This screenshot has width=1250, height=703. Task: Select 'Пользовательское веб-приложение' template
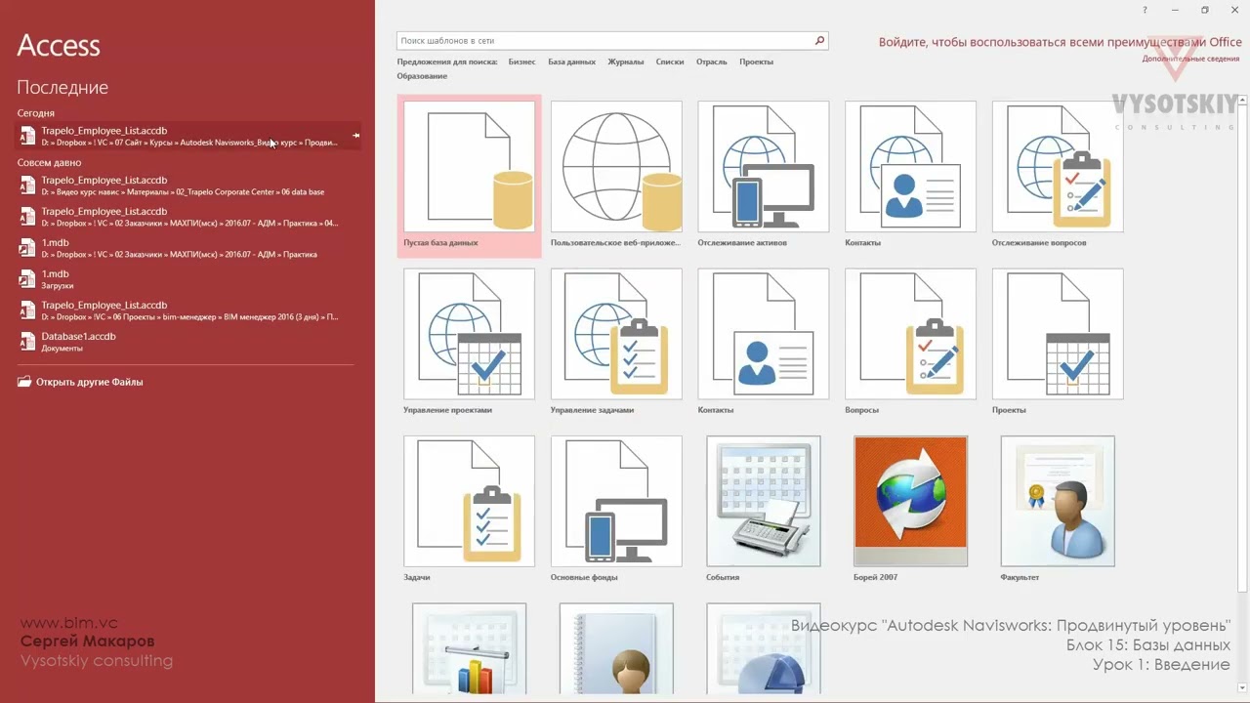tap(616, 176)
